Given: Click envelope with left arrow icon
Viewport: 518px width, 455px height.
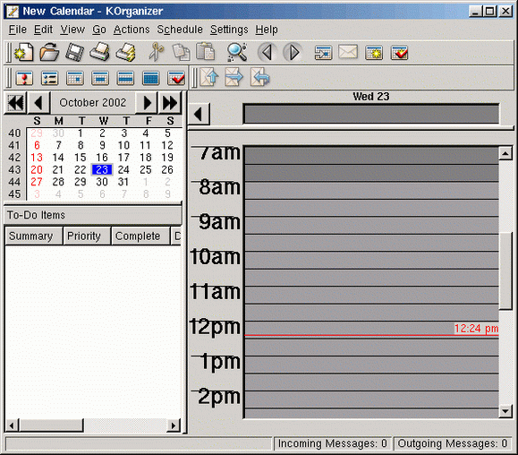Looking at the screenshot, I should click(x=259, y=77).
